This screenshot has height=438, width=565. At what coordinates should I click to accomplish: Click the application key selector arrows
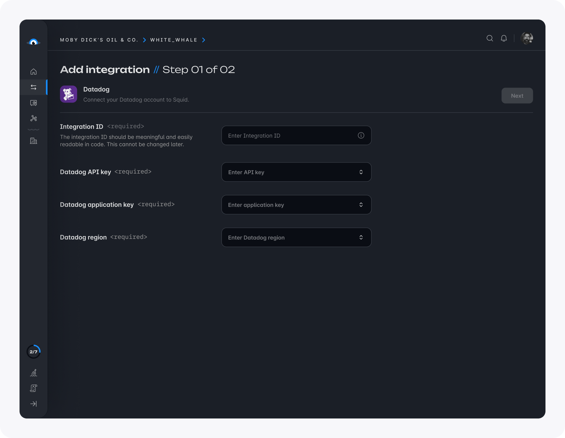361,205
